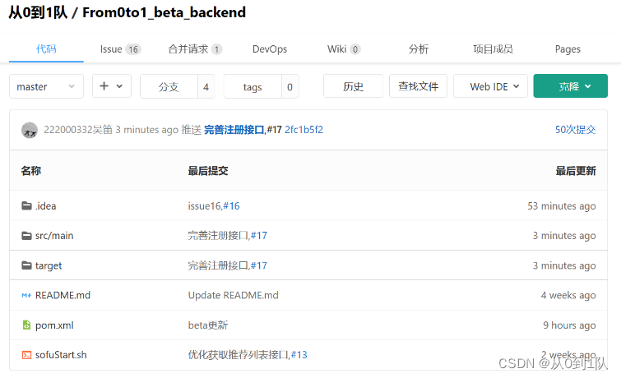Viewport: 621px width, 378px height.
Task: Click the target folder icon
Action: (x=26, y=265)
